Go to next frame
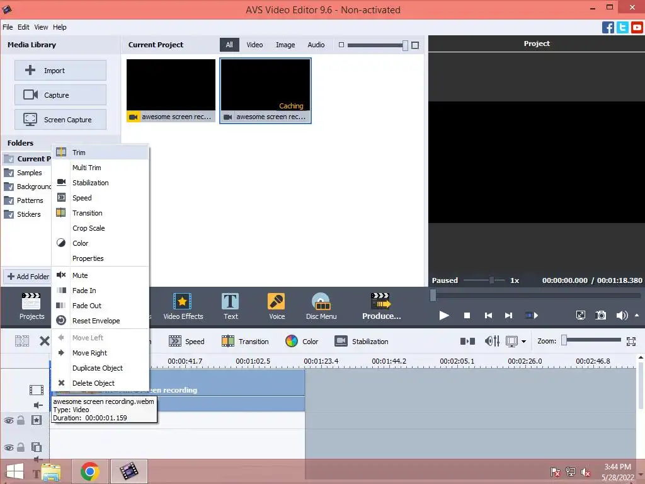 click(x=508, y=315)
